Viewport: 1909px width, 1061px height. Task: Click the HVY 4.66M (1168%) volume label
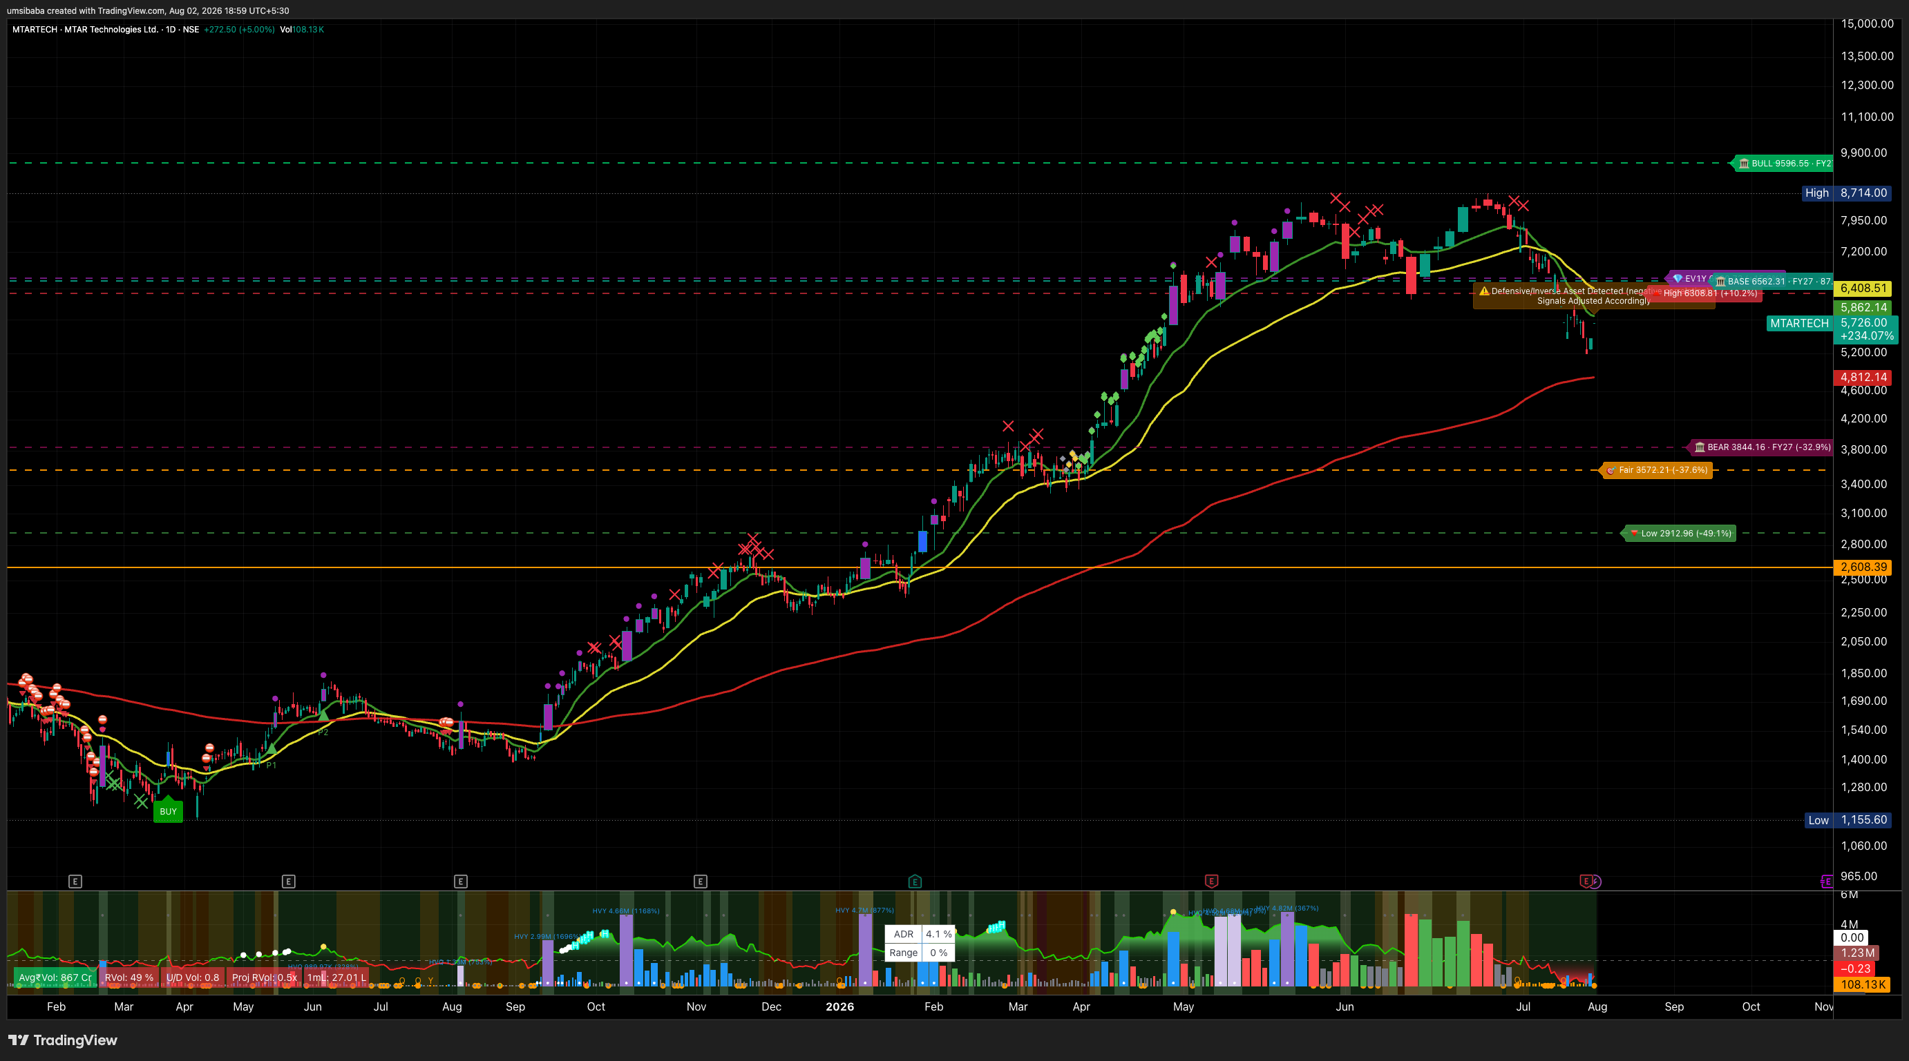tap(625, 911)
